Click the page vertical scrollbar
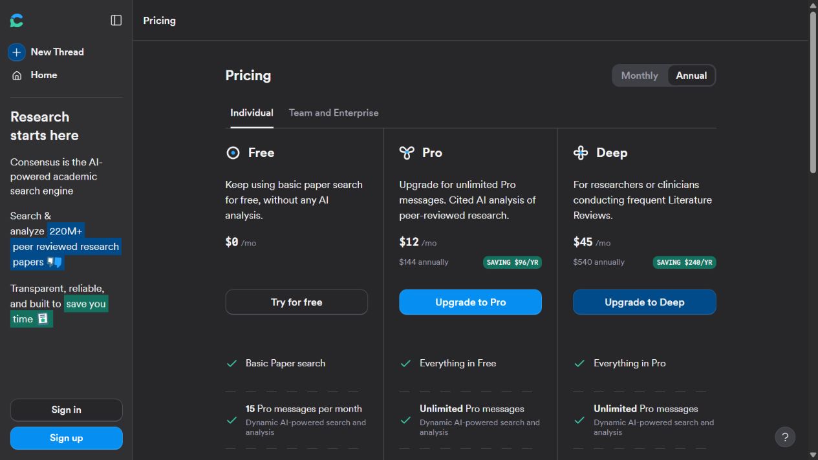The height and width of the screenshot is (460, 818). point(813,92)
